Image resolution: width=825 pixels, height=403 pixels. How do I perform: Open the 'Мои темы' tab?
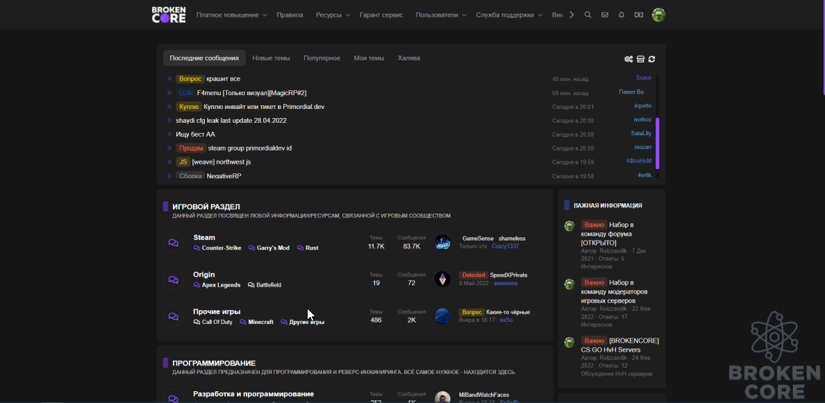click(369, 58)
